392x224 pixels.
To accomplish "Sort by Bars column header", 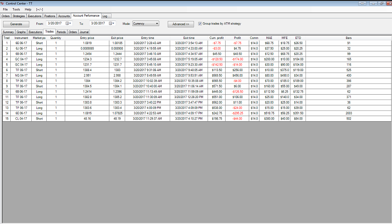I will 349,38.
